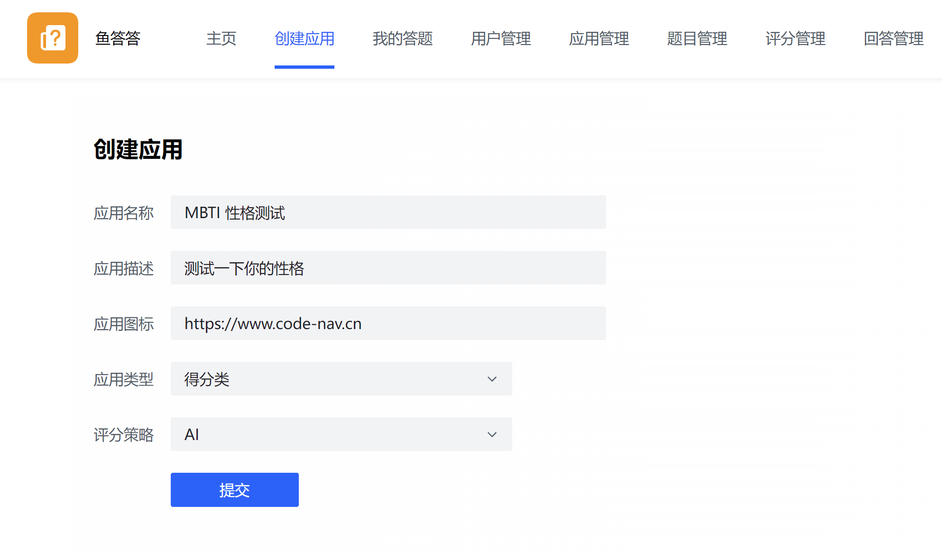Open the 我的答题 menu item
This screenshot has width=942, height=551.
(x=402, y=38)
